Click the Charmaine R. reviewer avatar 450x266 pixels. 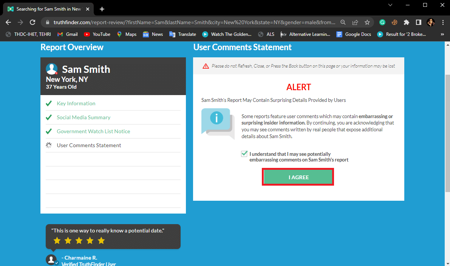[x=52, y=260]
